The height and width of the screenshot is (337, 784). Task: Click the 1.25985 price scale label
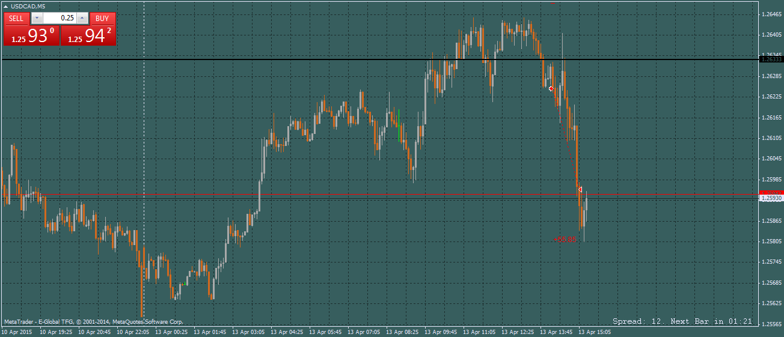click(x=771, y=179)
